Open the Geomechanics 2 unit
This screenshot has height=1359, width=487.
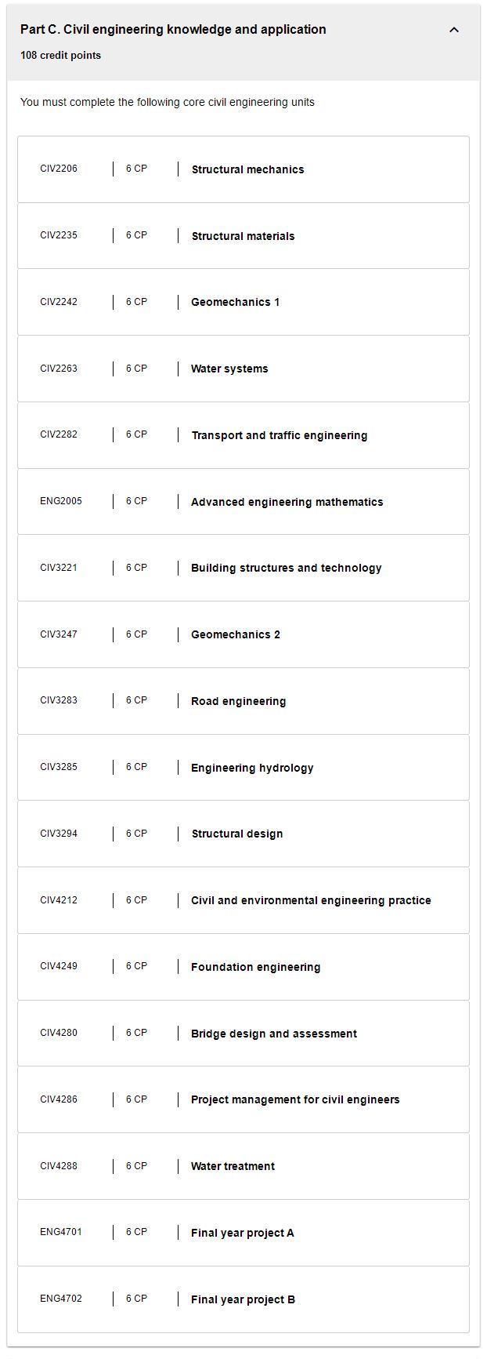point(243,634)
